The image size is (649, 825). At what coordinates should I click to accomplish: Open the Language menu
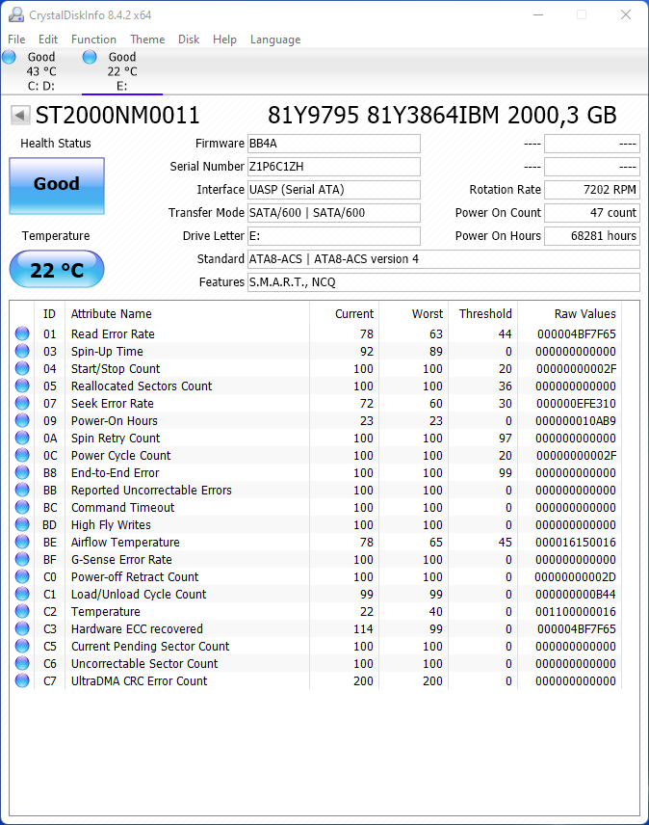275,40
